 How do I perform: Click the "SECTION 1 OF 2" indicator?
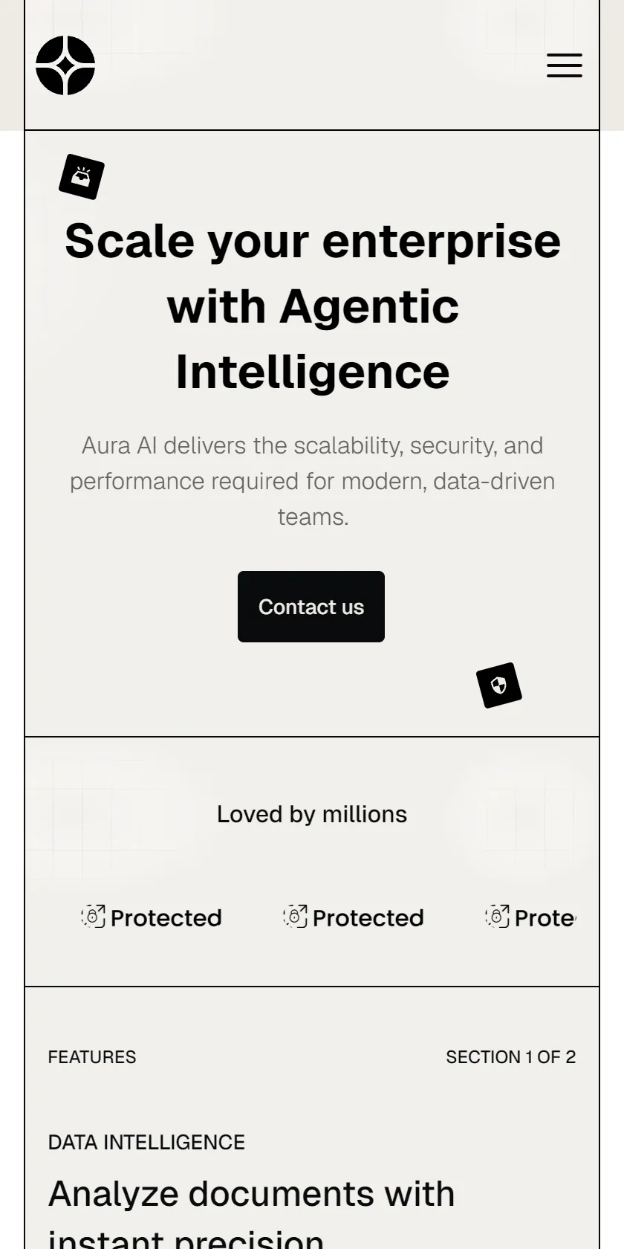(x=511, y=1057)
